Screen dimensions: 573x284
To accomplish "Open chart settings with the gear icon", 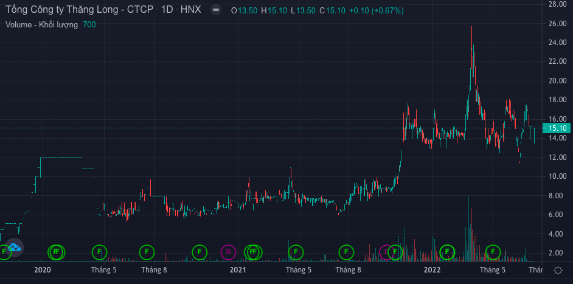I will click(x=558, y=270).
